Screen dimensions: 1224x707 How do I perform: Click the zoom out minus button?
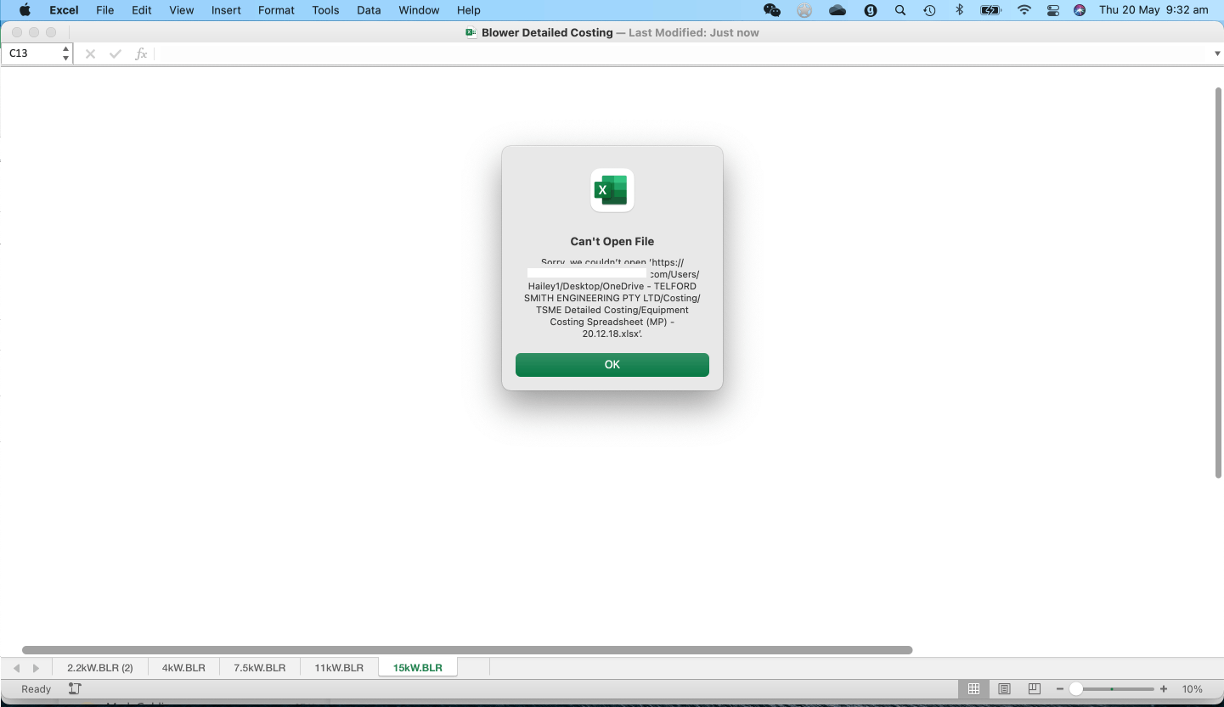(x=1060, y=689)
